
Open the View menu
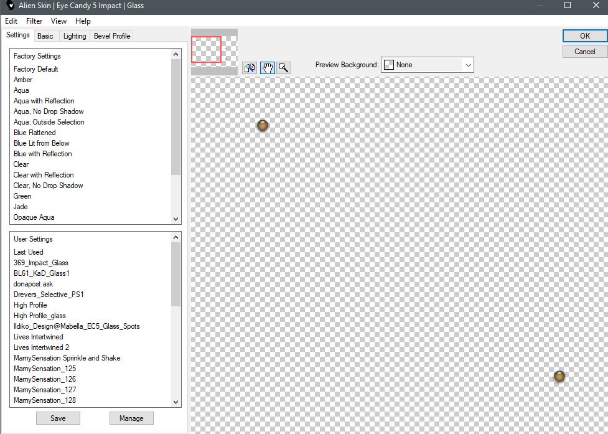tap(58, 21)
